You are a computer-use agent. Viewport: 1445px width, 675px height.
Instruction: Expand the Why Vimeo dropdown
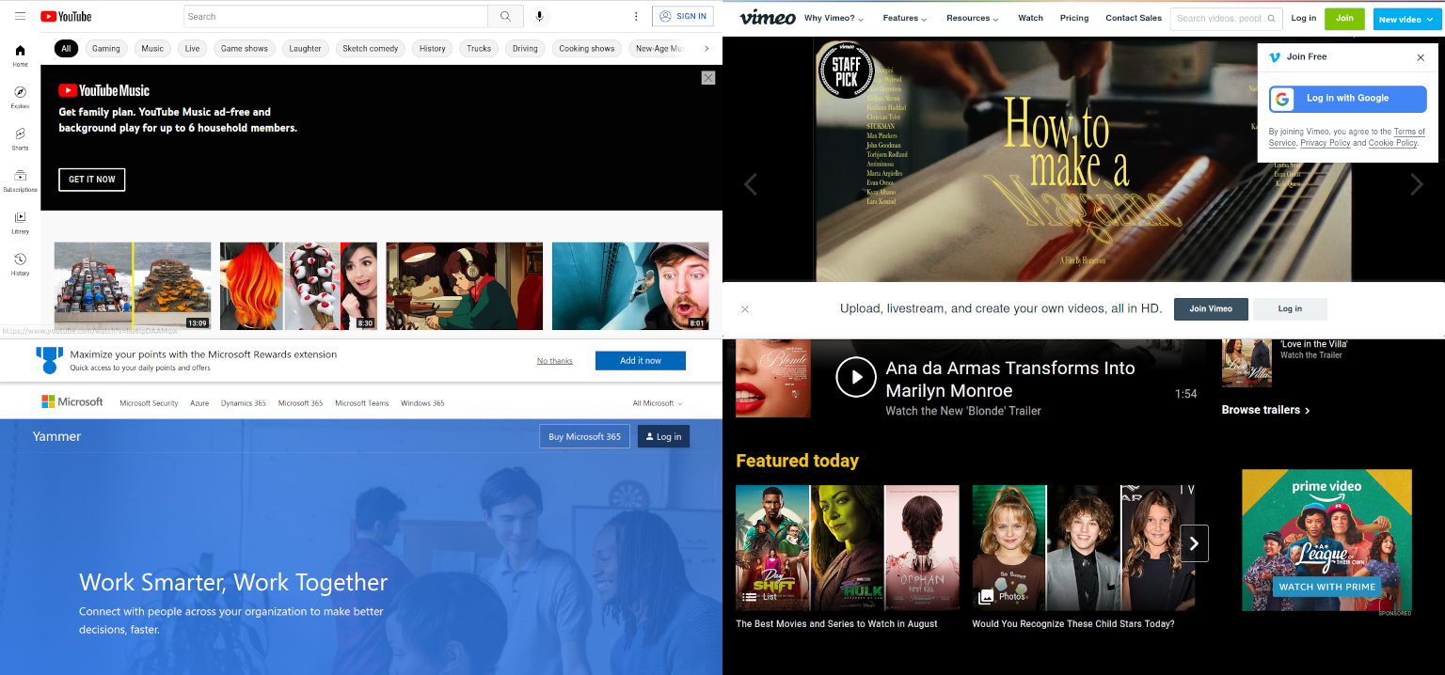pyautogui.click(x=834, y=18)
